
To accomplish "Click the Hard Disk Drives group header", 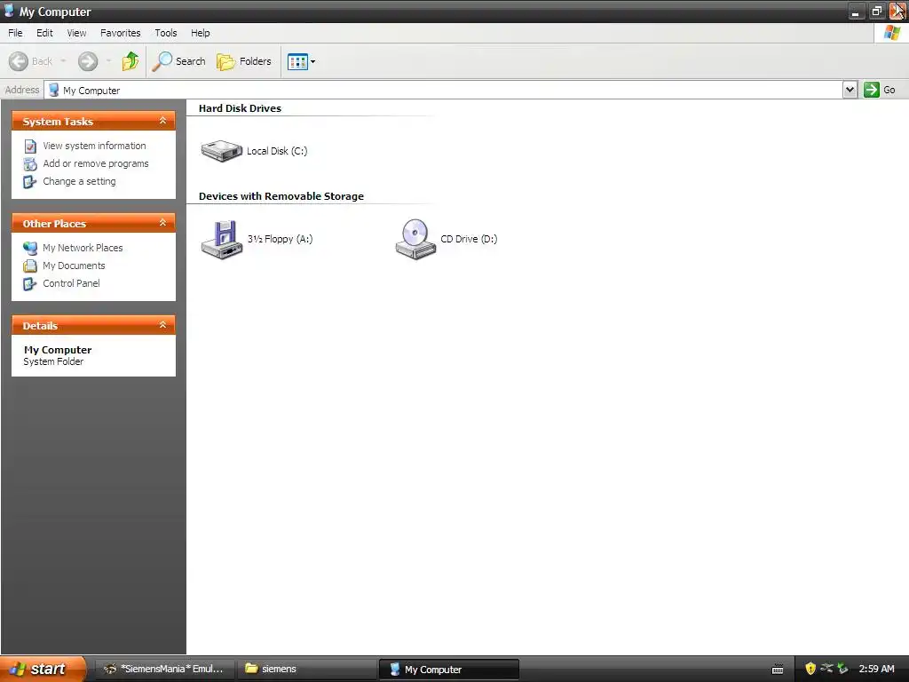I will 240,108.
